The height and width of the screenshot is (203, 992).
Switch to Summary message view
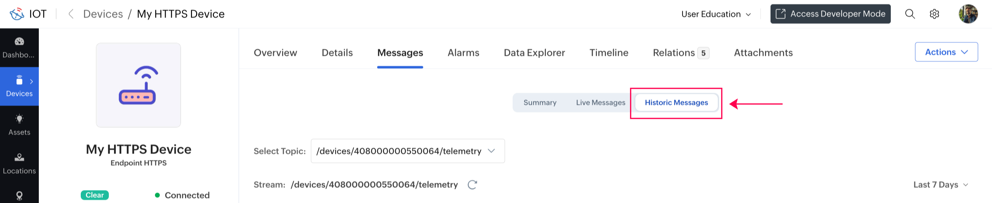pos(540,103)
